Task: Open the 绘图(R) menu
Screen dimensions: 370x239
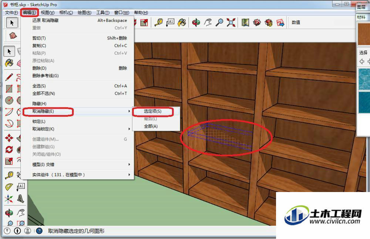Action: [84, 13]
